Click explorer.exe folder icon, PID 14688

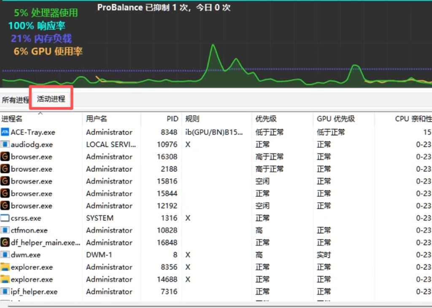click(5, 279)
